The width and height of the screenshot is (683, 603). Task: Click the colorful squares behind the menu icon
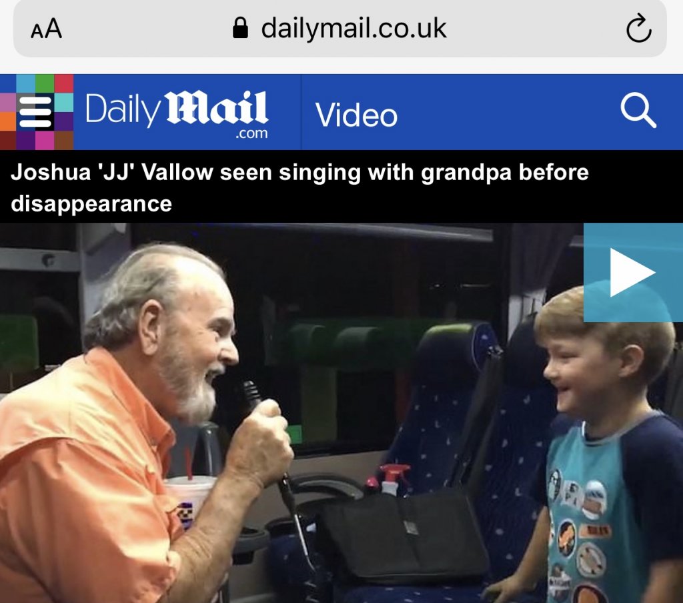(x=37, y=112)
